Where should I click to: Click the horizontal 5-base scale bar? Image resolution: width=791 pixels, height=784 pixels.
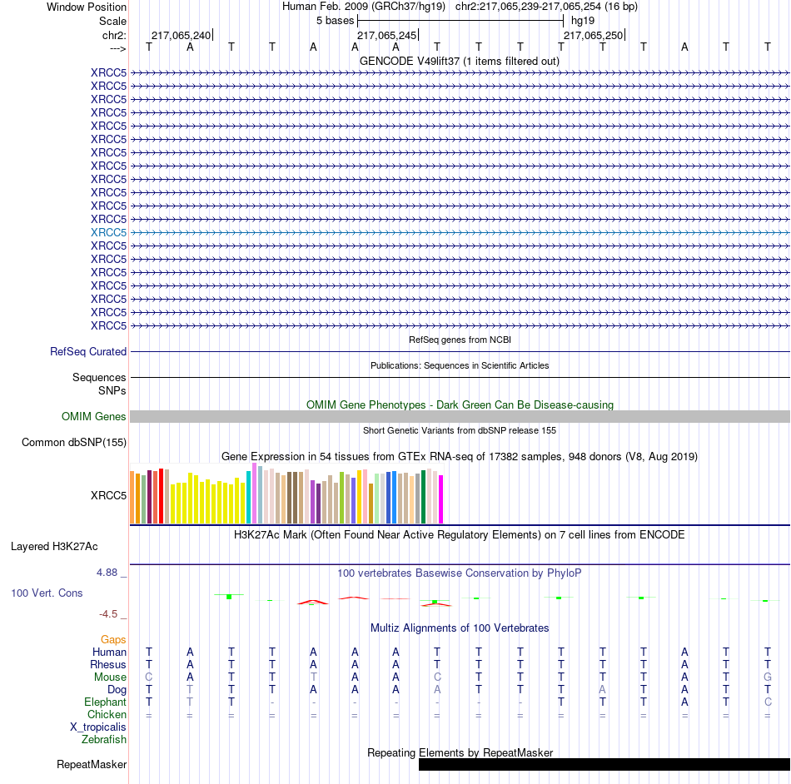click(x=460, y=21)
